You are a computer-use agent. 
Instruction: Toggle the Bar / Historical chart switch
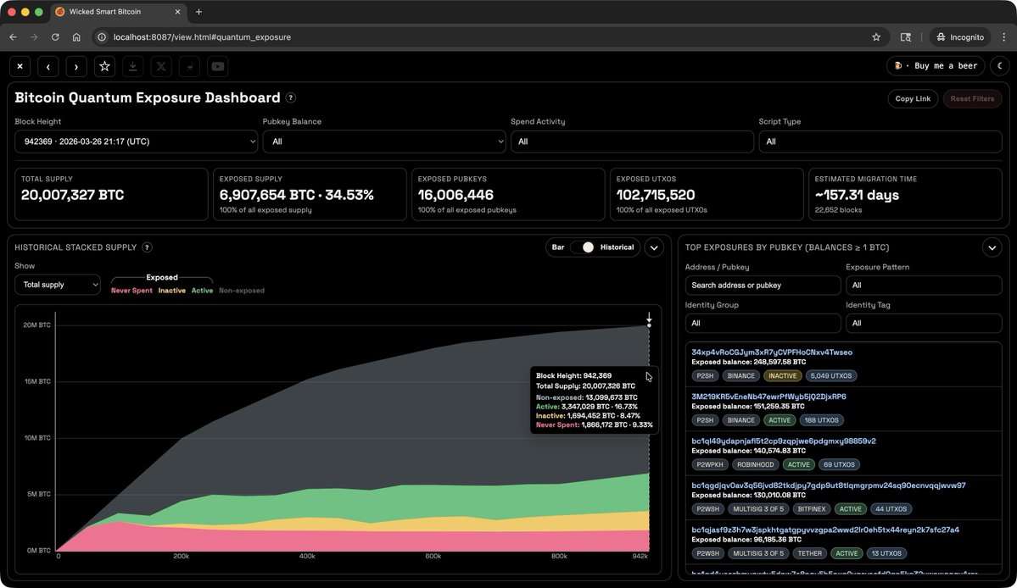point(582,247)
